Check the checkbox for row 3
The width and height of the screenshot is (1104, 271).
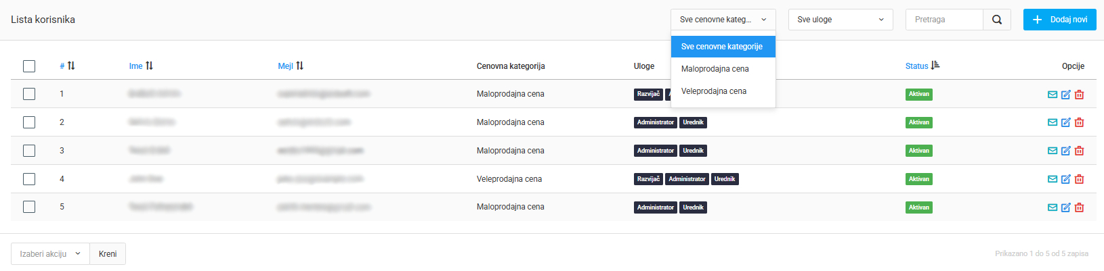[29, 151]
